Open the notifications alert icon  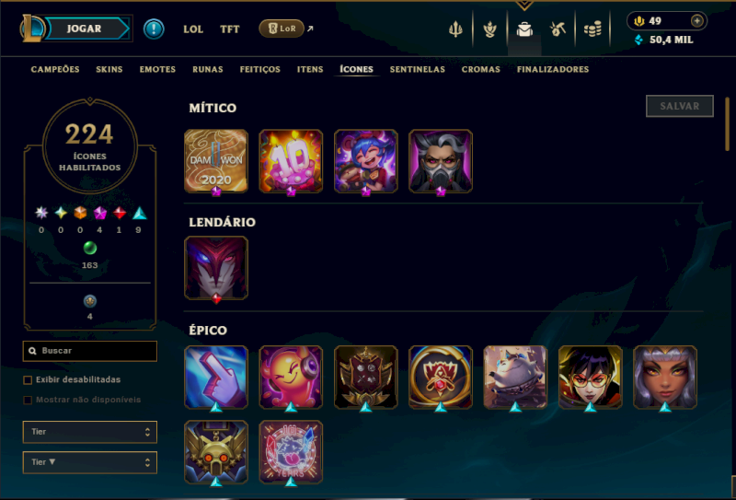click(x=154, y=29)
